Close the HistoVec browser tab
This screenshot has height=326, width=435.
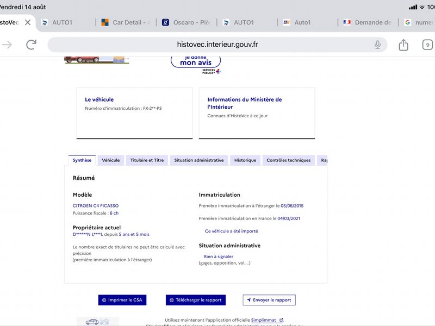tap(28, 22)
